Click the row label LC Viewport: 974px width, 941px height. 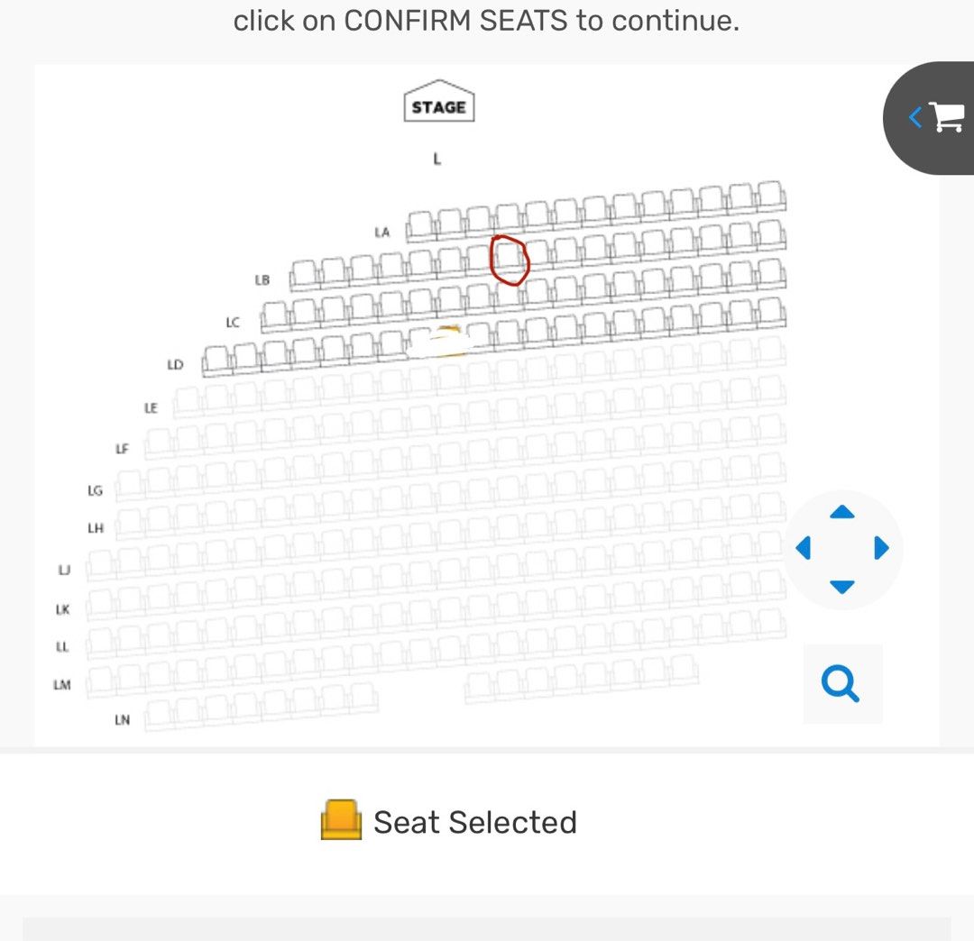(233, 322)
